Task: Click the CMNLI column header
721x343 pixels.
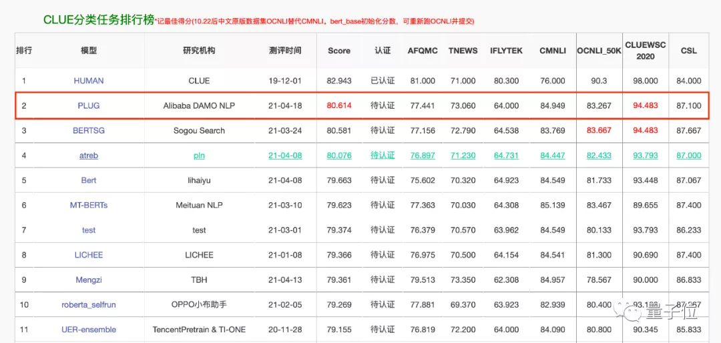Action: (552, 51)
